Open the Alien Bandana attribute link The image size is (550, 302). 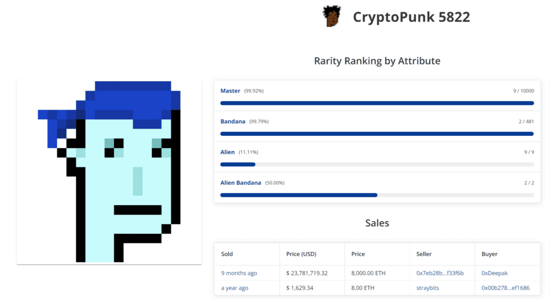[241, 183]
